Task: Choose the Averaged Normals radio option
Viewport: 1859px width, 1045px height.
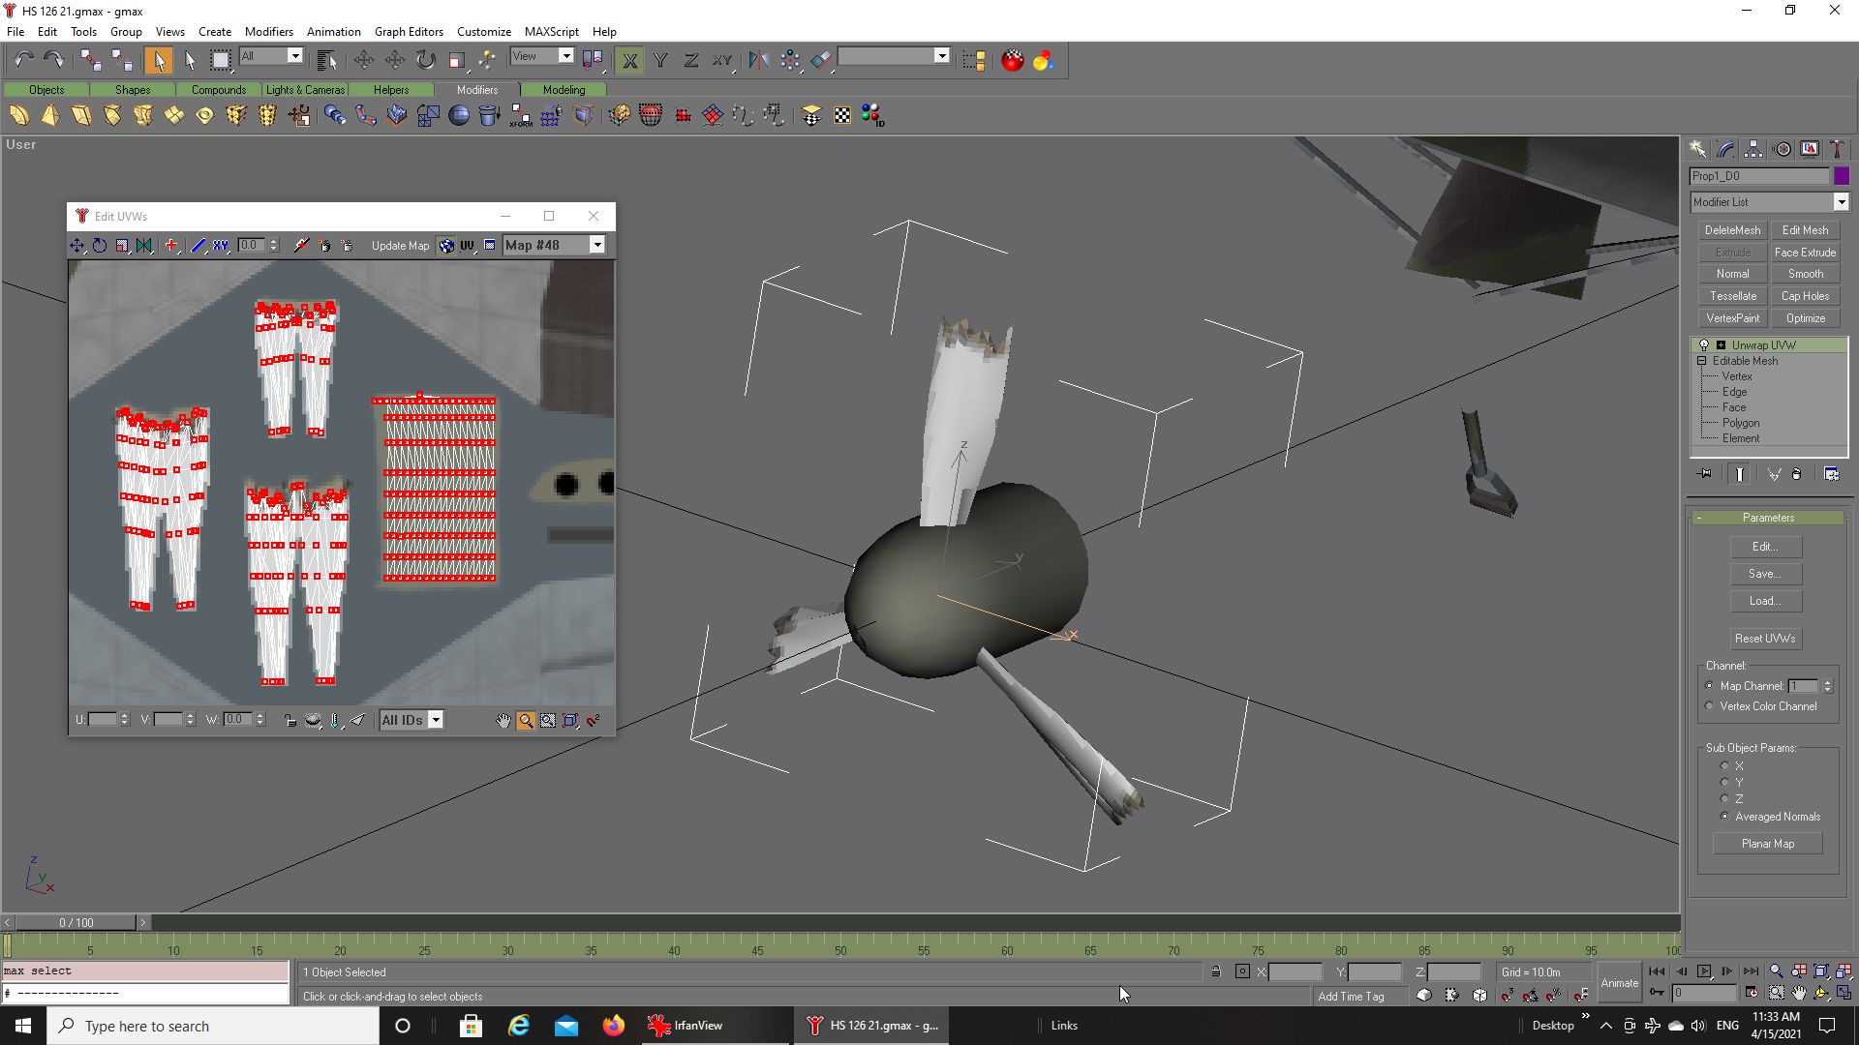Action: pos(1724,817)
